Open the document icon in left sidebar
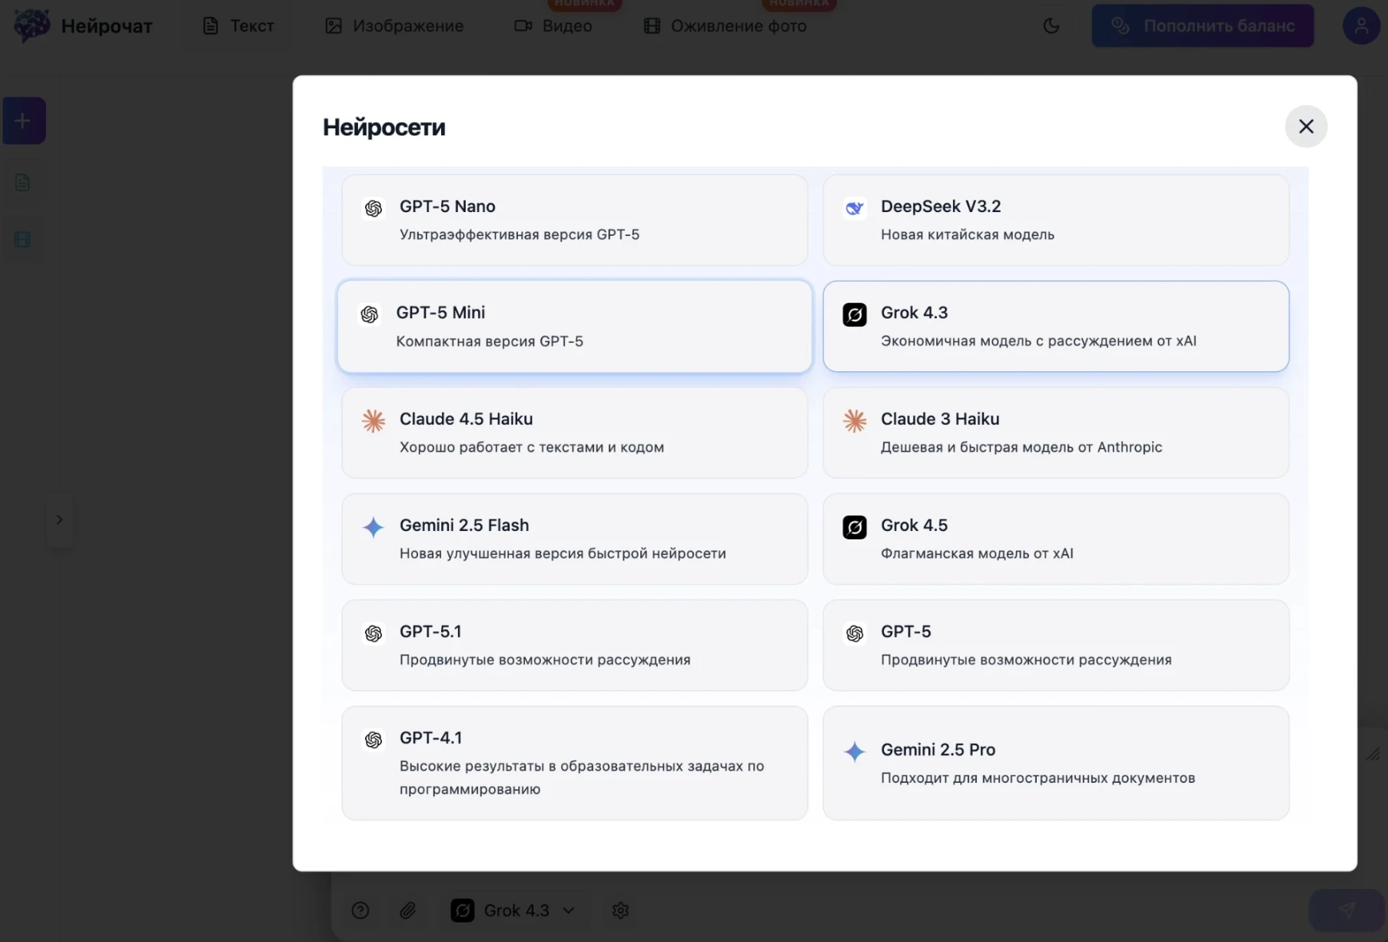This screenshot has height=942, width=1388. 22,183
